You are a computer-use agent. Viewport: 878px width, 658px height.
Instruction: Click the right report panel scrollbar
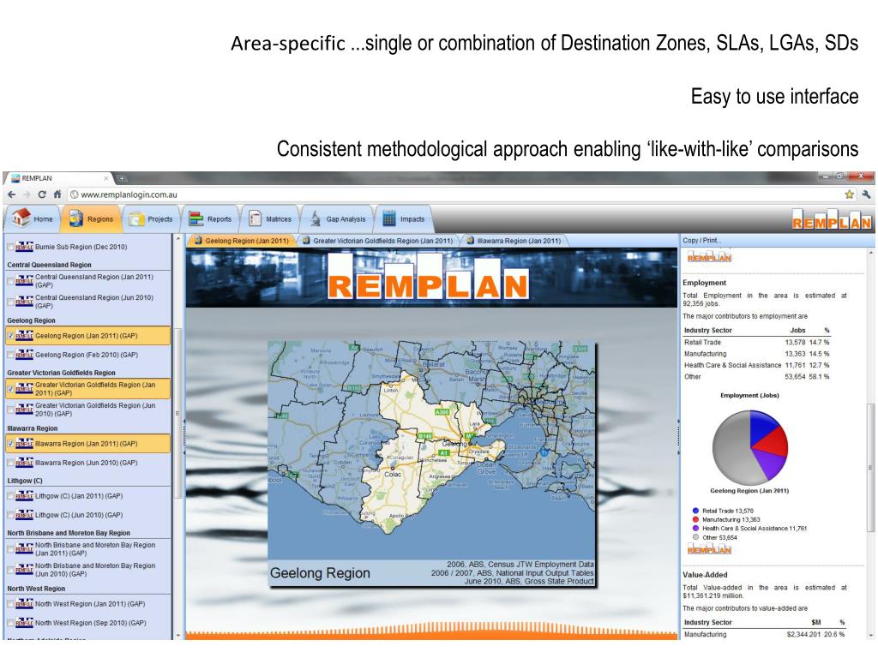click(x=870, y=467)
